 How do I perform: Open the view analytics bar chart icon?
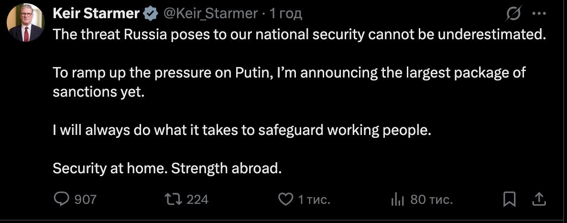click(398, 200)
